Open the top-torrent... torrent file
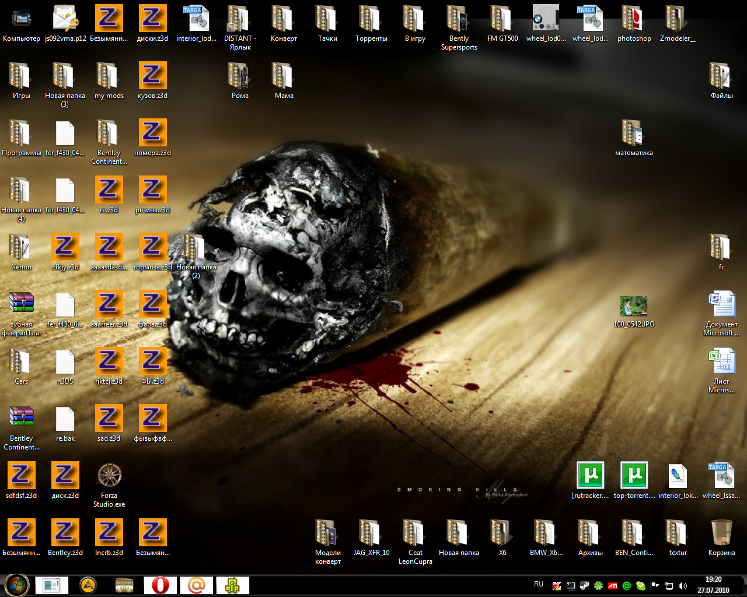 click(634, 482)
